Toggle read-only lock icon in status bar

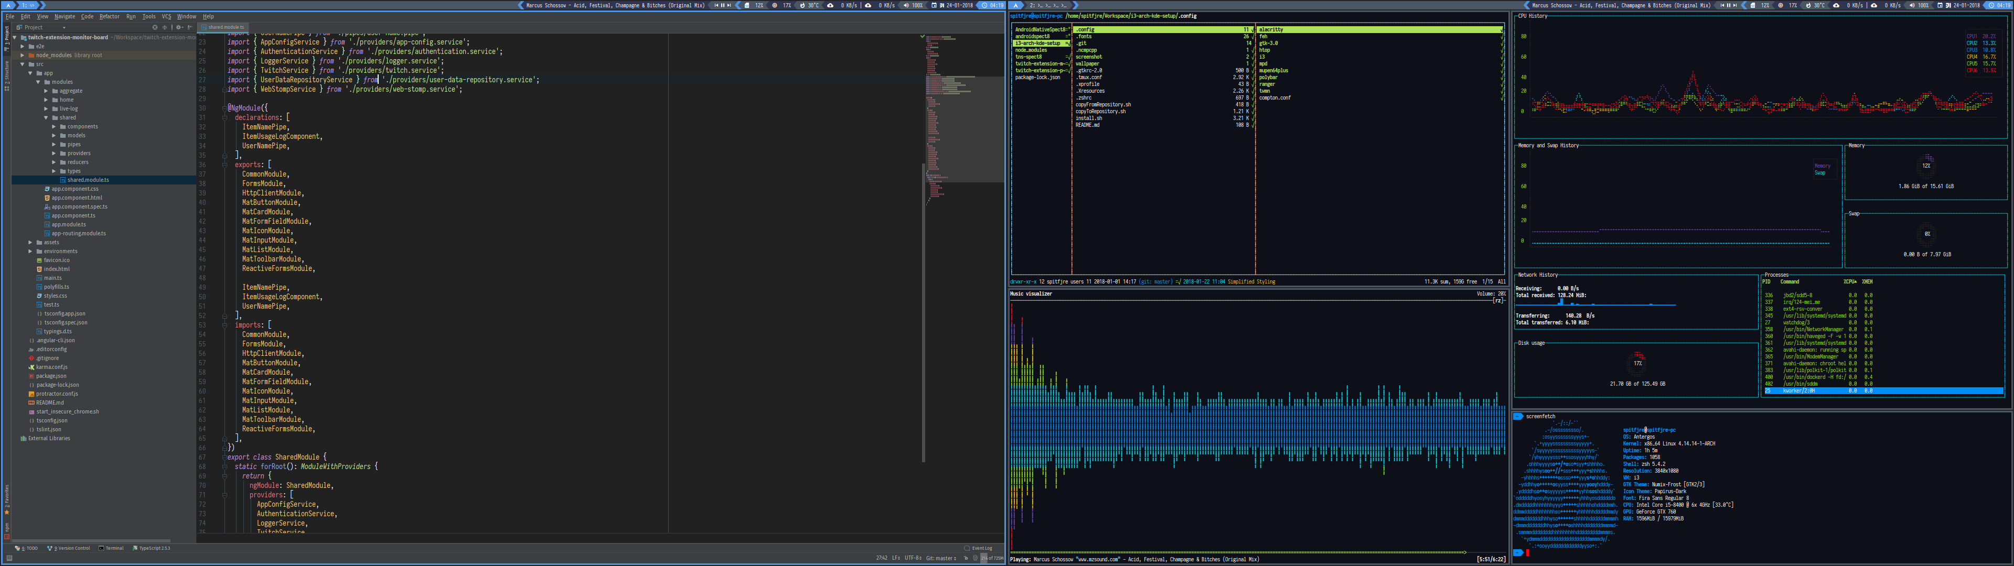coord(966,558)
